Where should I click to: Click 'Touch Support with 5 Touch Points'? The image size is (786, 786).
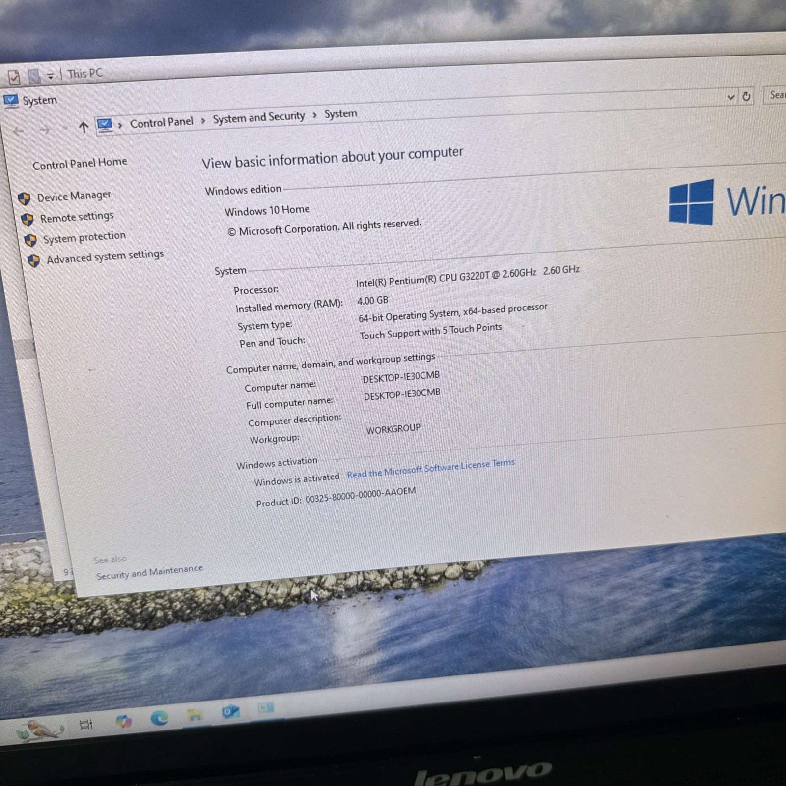coord(430,332)
